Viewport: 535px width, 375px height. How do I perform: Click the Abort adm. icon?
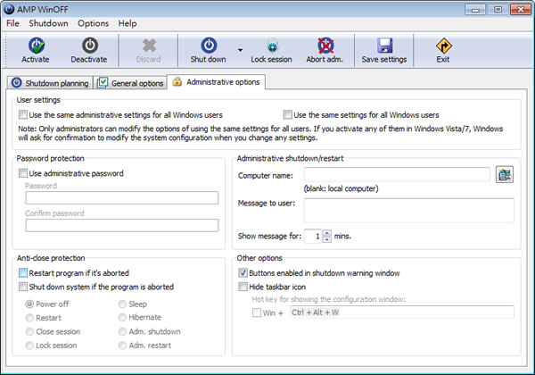(325, 46)
